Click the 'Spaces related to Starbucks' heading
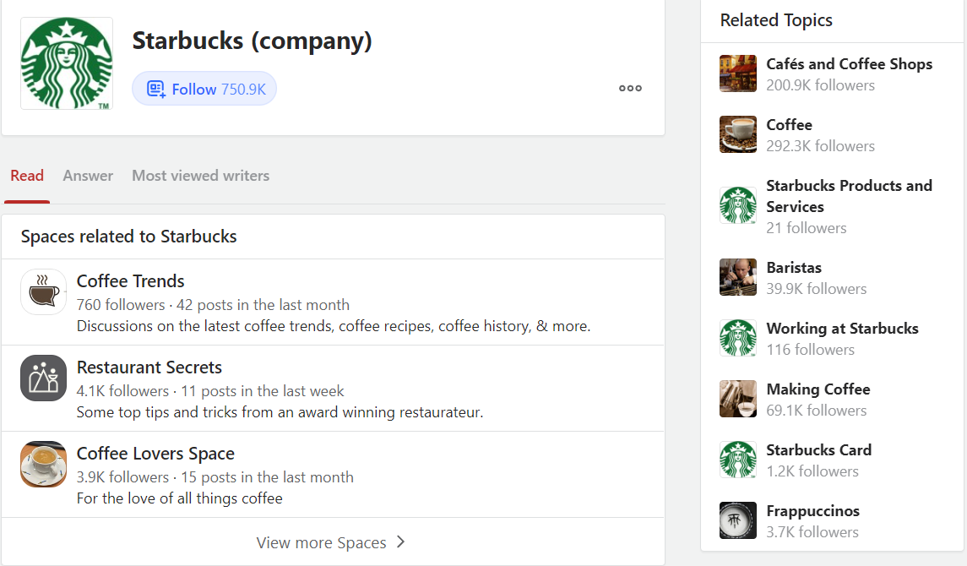Screen dimensions: 967x566 (129, 237)
